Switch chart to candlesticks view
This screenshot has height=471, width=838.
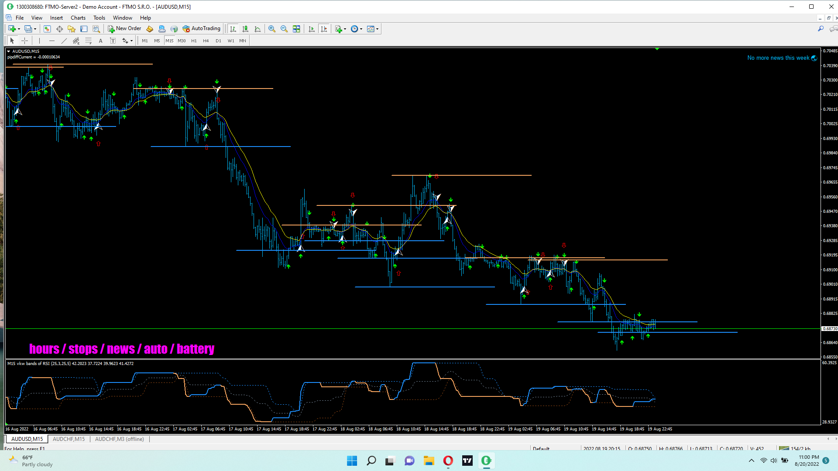click(245, 29)
